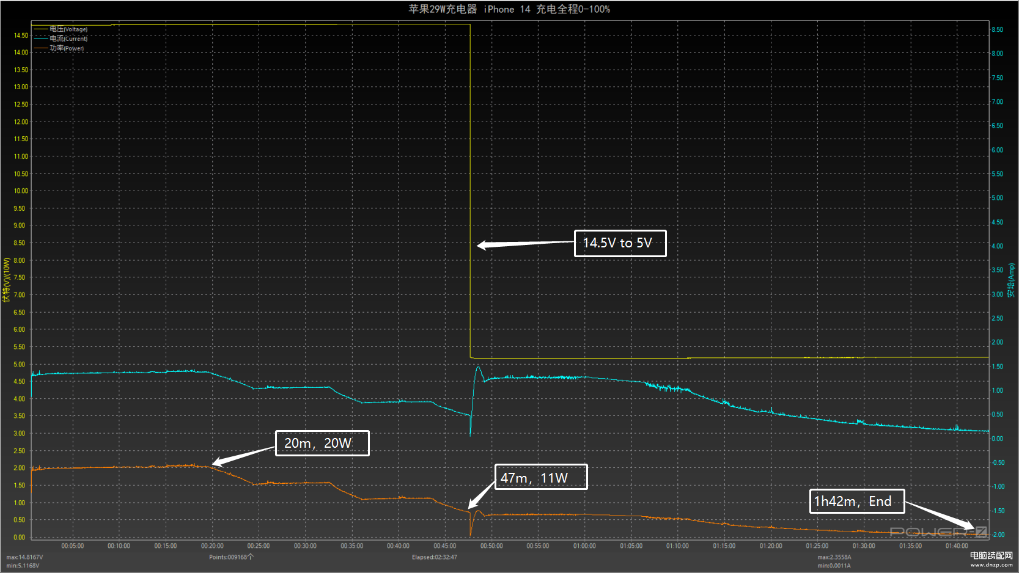Screen dimensions: 1019x573
Task: Click the 9.00 voltage axis tick
Action: click(20, 225)
